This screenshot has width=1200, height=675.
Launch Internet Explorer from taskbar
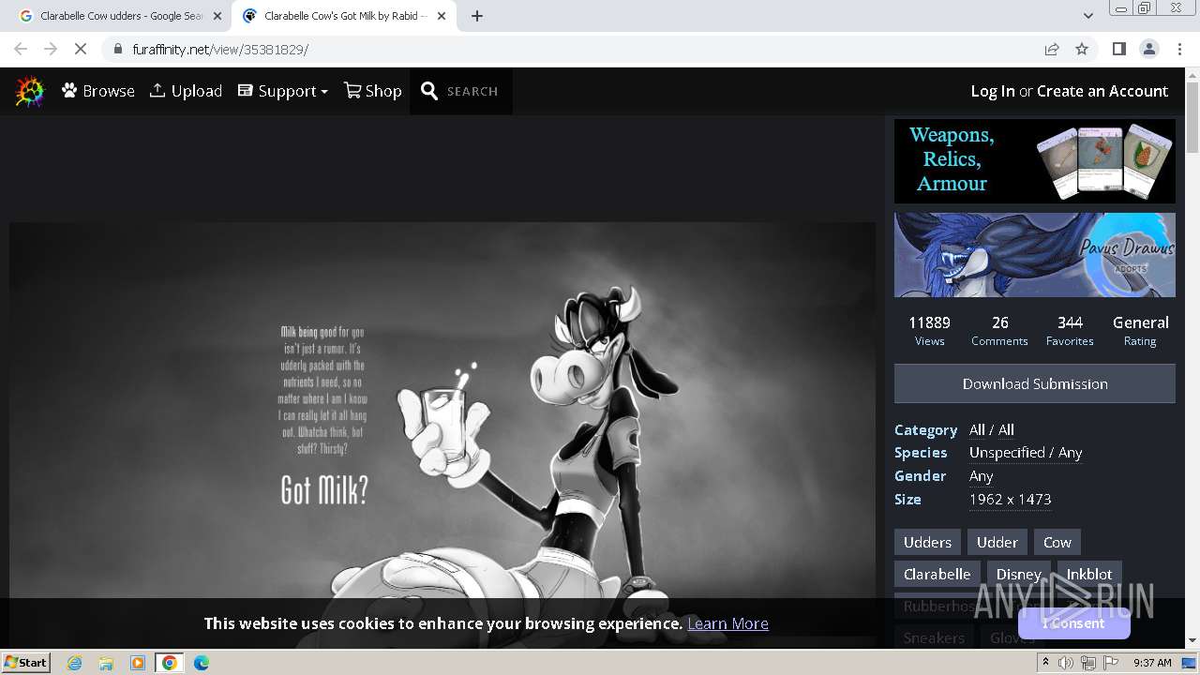(x=74, y=663)
